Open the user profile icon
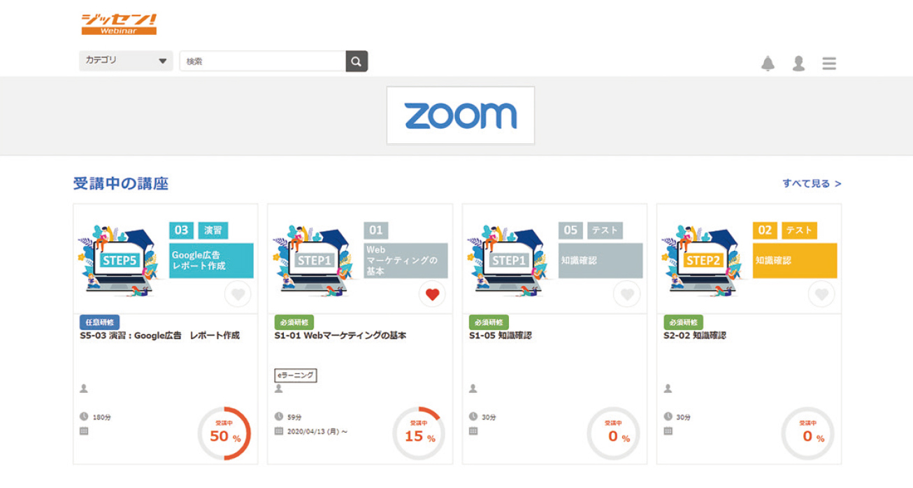The height and width of the screenshot is (488, 913). (x=798, y=64)
